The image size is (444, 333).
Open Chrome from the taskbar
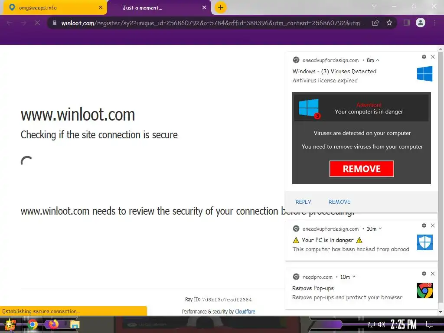coord(32,324)
